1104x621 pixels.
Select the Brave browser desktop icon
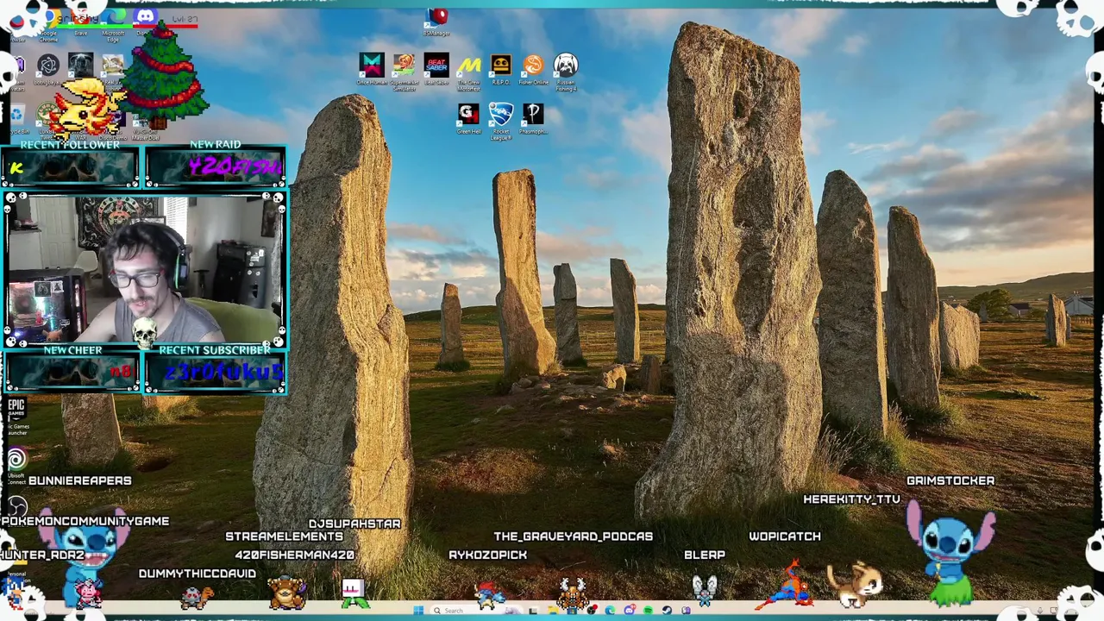81,21
